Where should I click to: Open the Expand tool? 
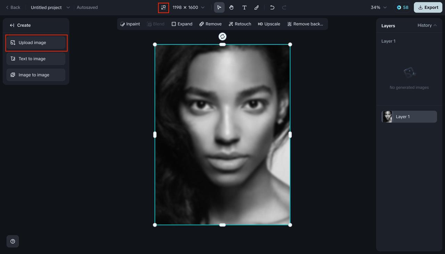(182, 24)
